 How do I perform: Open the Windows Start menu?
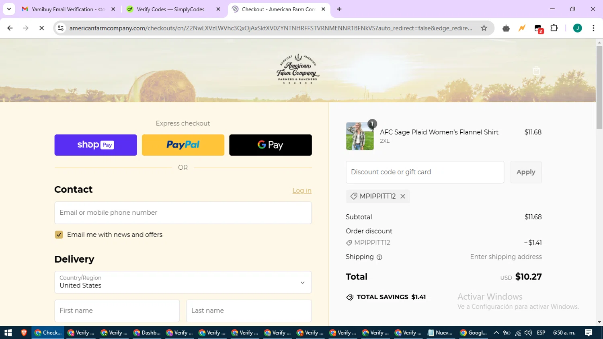8,333
